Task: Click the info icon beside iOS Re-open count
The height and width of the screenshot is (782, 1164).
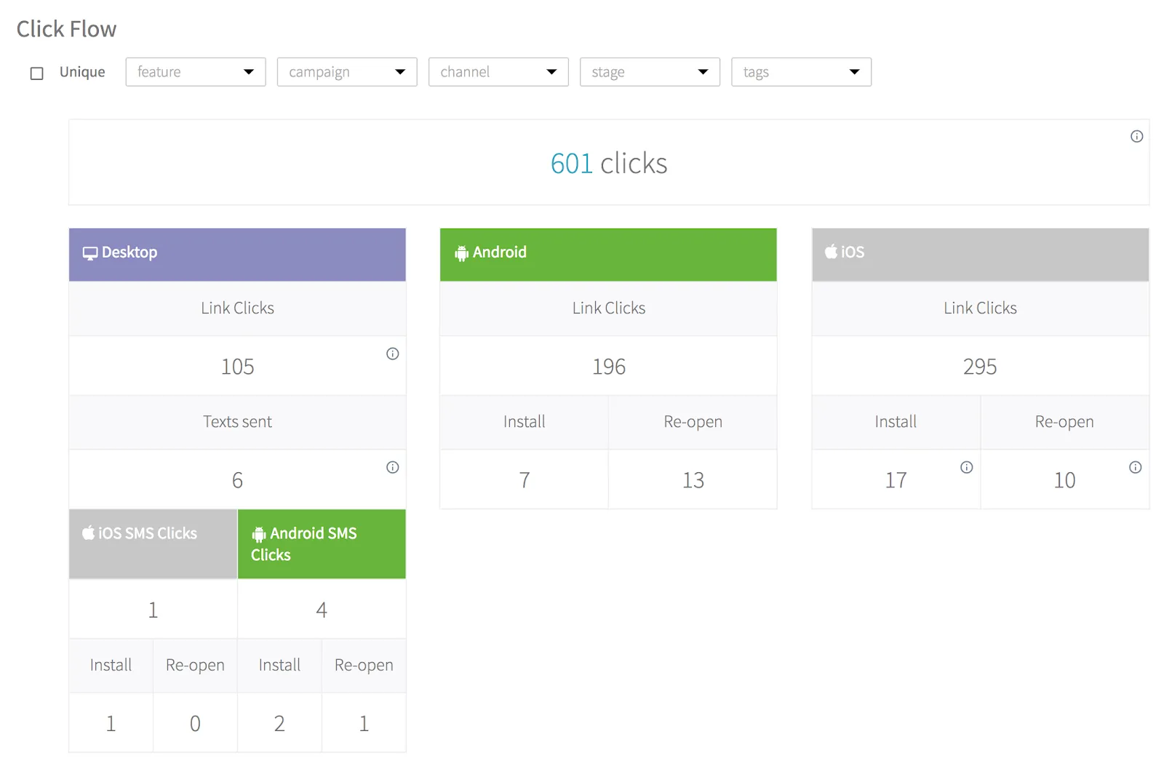Action: [1136, 468]
